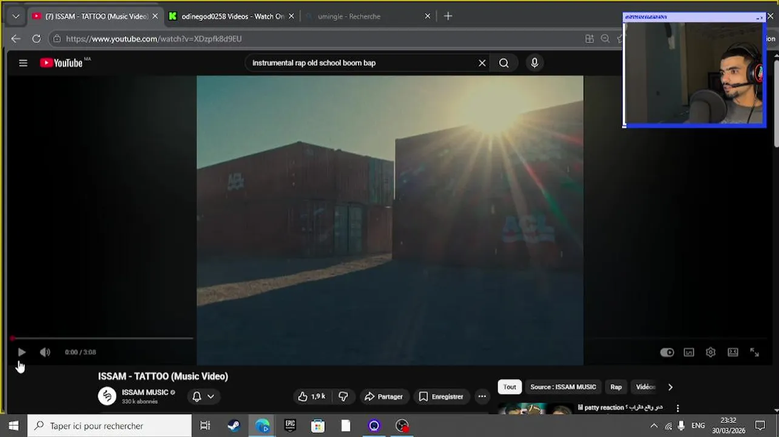Zoom out using the address bar magnifier
This screenshot has width=779, height=437.
click(605, 39)
